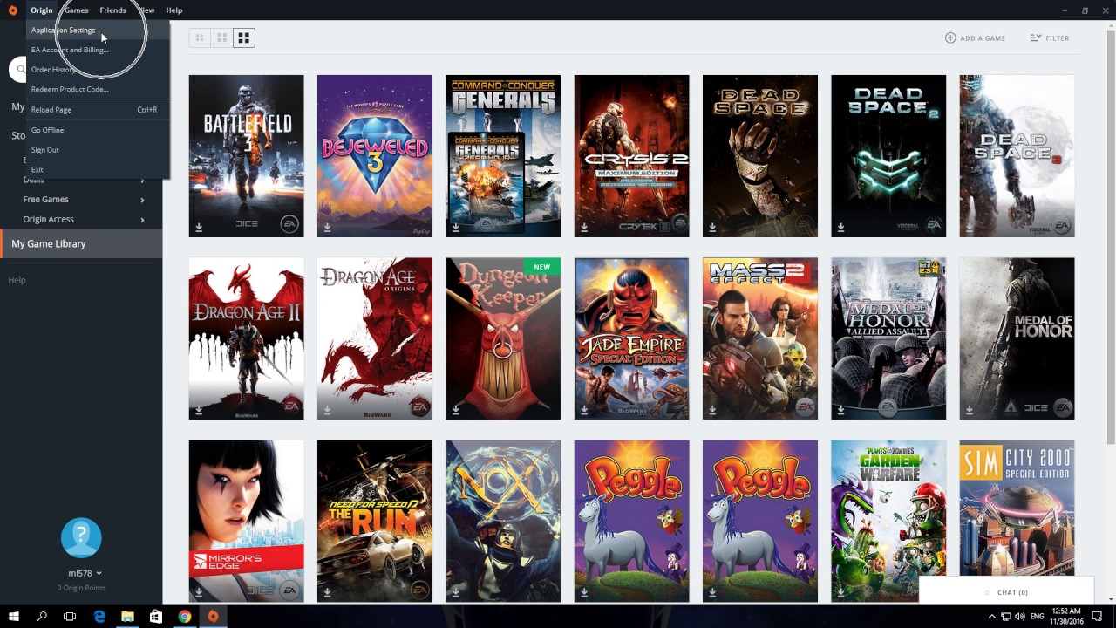Image resolution: width=1116 pixels, height=628 pixels.
Task: Click the user avatar question mark icon
Action: [81, 536]
